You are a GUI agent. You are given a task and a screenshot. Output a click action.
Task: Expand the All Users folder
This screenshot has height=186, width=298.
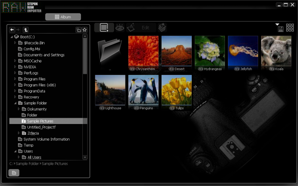pos(19,157)
